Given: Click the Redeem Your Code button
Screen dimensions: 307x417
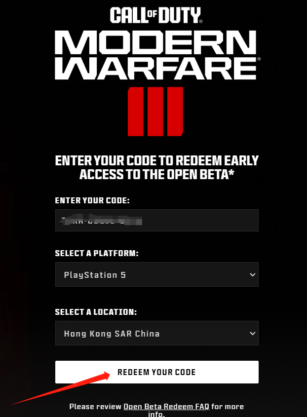Looking at the screenshot, I should pos(156,372).
